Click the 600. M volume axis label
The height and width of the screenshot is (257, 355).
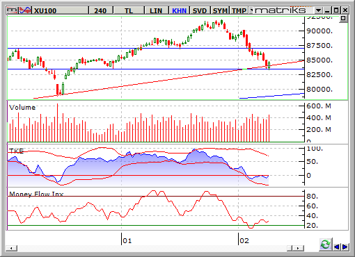pos(319,106)
